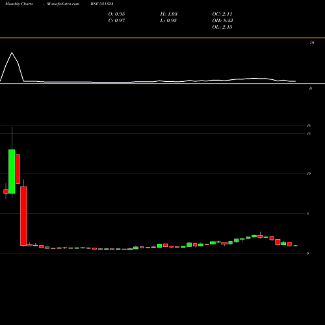Image resolution: width=325 pixels, height=325 pixels.
Task: Select the close value C: 0.97
Action: (116, 20)
